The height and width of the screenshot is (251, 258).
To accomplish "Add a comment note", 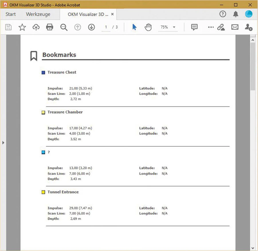I will pos(194,27).
